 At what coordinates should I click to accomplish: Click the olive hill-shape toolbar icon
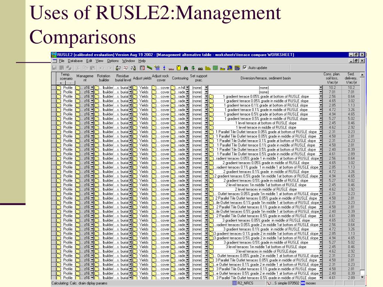point(208,68)
